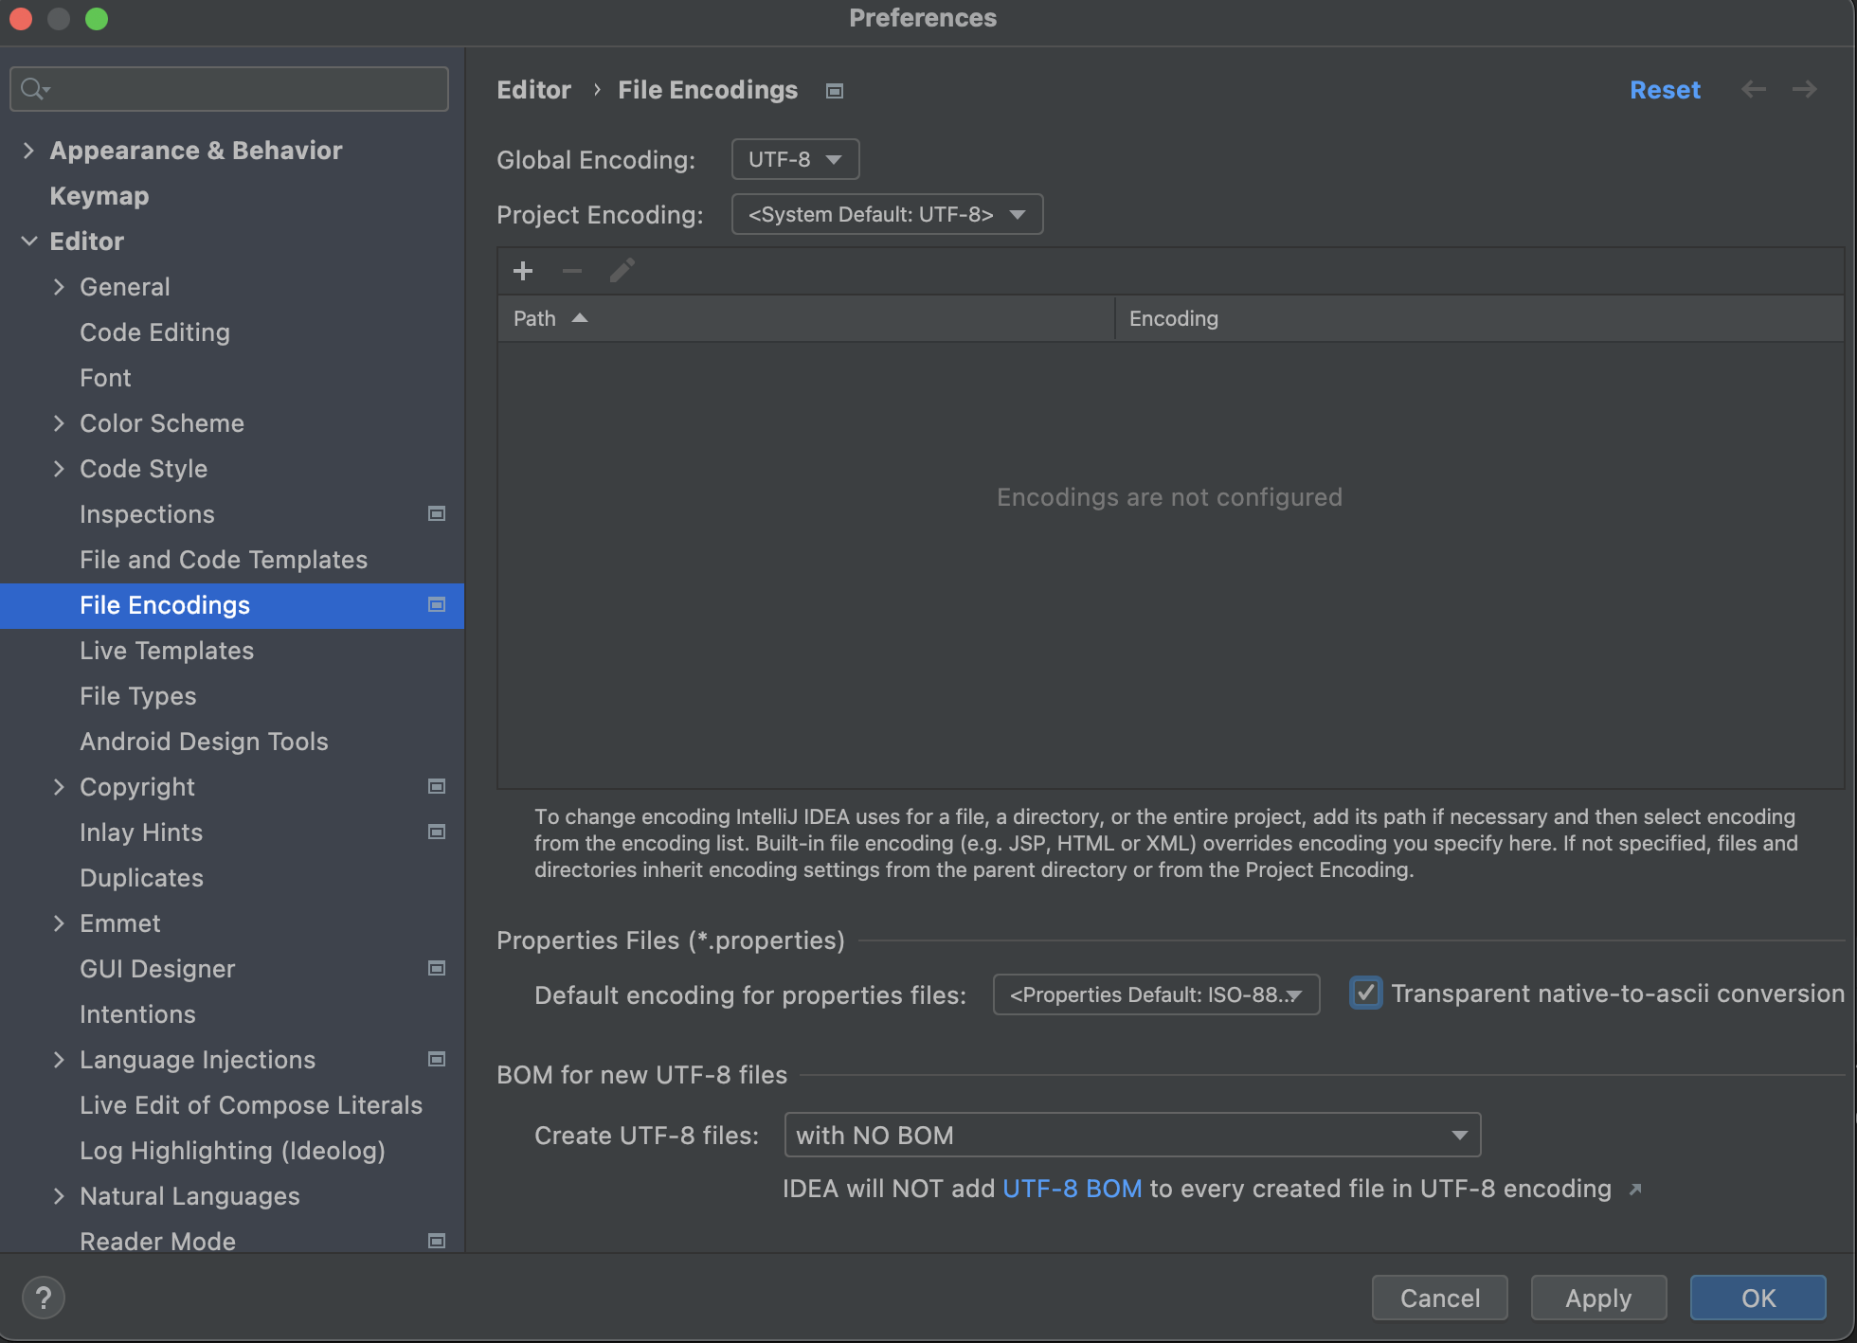This screenshot has width=1857, height=1343.
Task: Click project icon next to Inspections item
Action: pos(437,514)
